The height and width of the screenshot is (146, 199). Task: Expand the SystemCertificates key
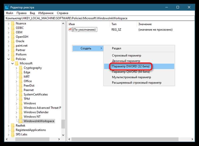click(16, 95)
